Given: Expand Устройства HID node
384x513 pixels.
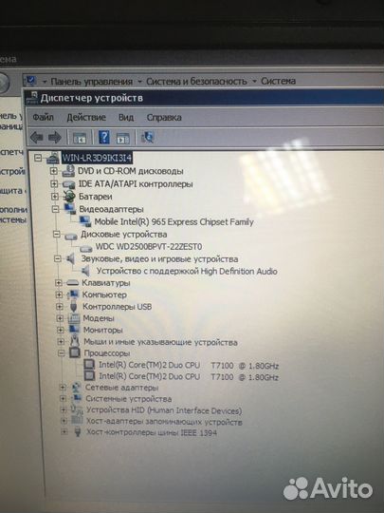Looking at the screenshot, I should (64, 409).
